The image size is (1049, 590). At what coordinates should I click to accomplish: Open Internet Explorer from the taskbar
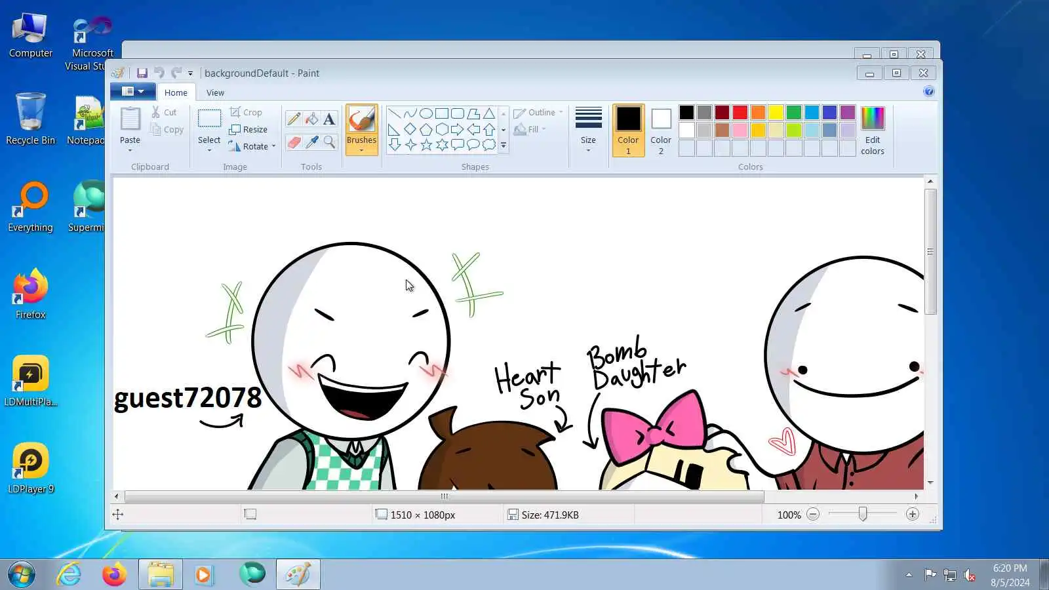69,575
